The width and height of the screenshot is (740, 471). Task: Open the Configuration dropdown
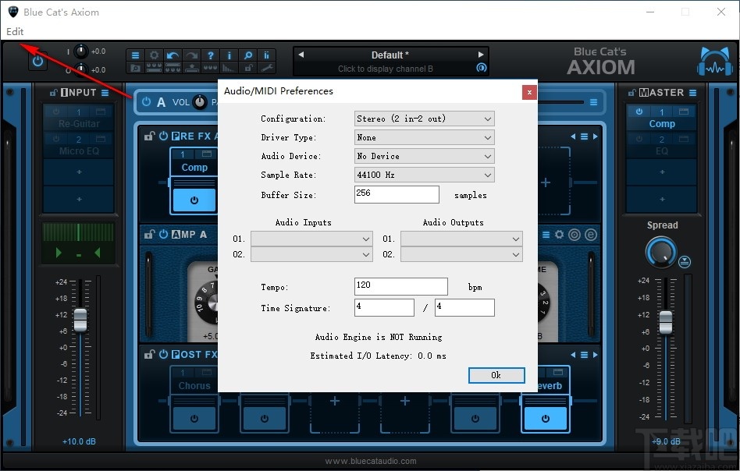[x=424, y=119]
